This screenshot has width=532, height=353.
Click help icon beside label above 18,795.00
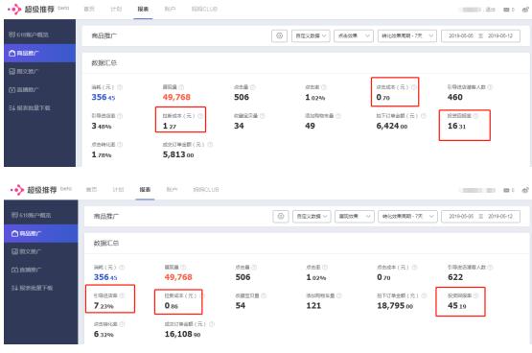tap(424, 295)
